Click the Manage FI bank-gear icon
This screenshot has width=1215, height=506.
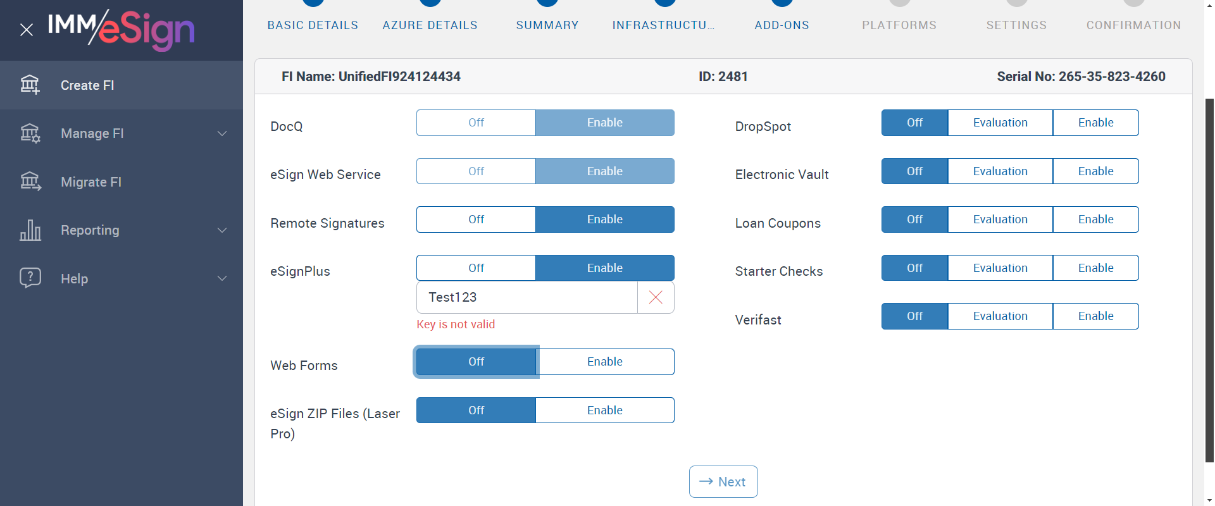coord(30,133)
